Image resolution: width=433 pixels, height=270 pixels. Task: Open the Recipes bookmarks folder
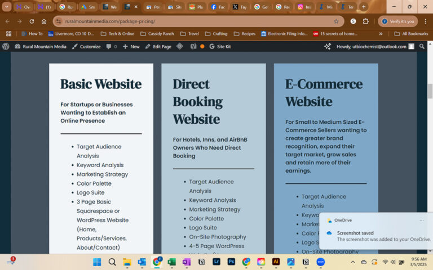(244, 34)
